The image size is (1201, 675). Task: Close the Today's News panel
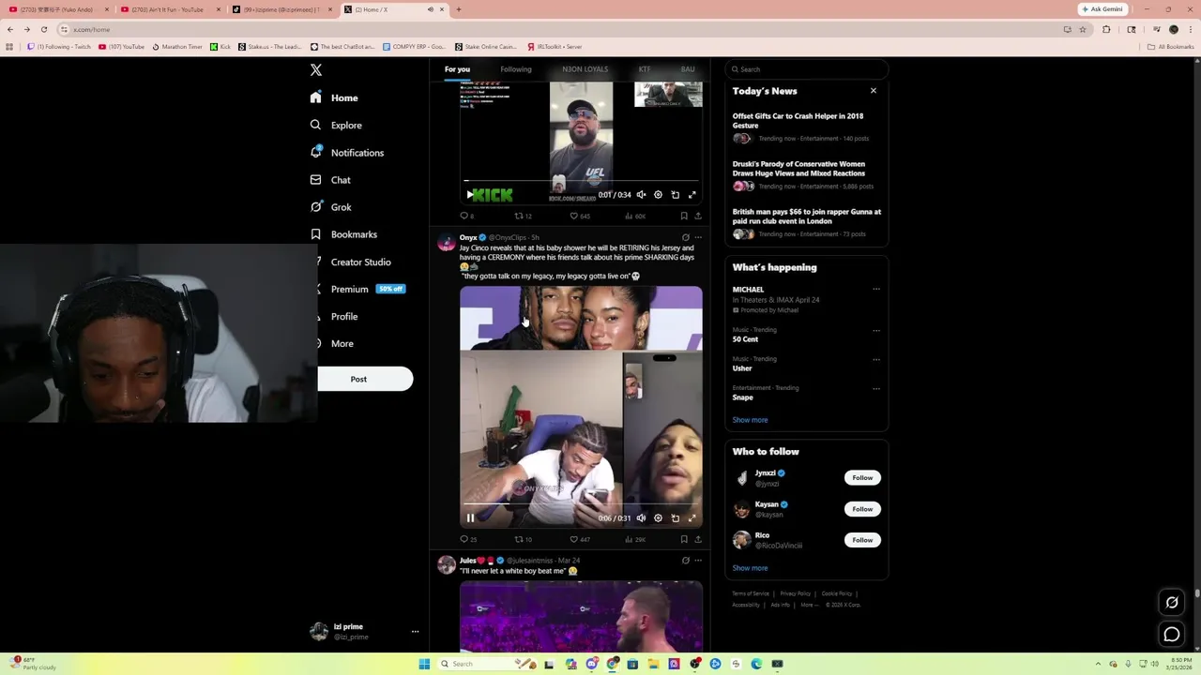click(873, 91)
